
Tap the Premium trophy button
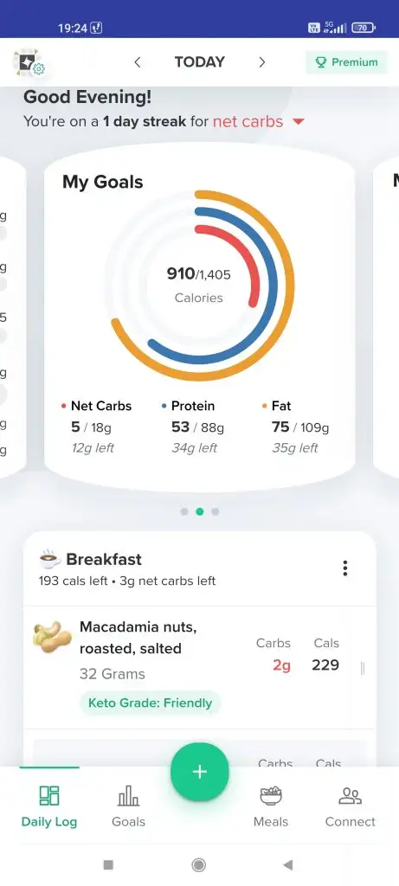pos(346,62)
